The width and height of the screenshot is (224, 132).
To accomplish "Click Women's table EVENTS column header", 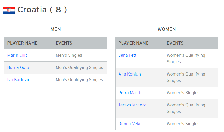I will pos(175,43).
